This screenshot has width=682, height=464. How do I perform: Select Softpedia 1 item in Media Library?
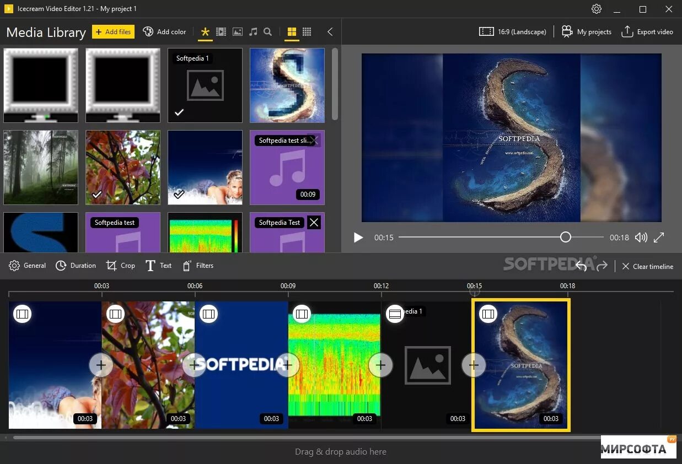pos(205,85)
